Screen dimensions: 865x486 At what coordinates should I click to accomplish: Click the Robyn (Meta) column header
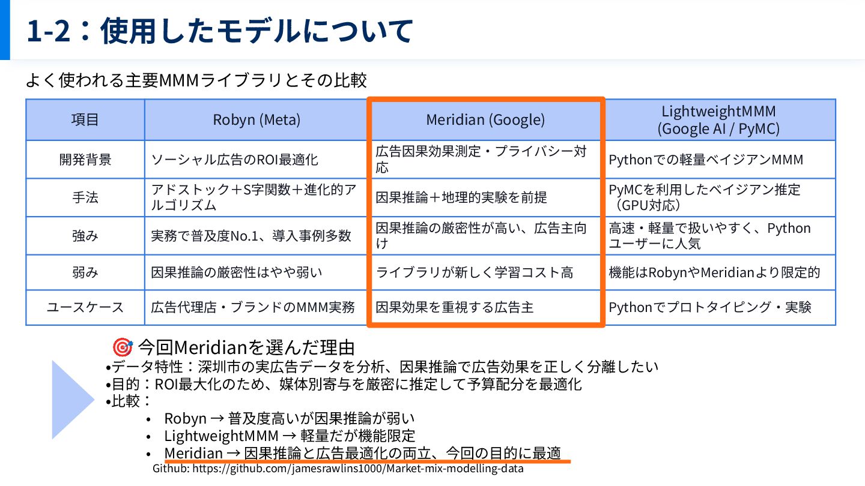(x=256, y=120)
